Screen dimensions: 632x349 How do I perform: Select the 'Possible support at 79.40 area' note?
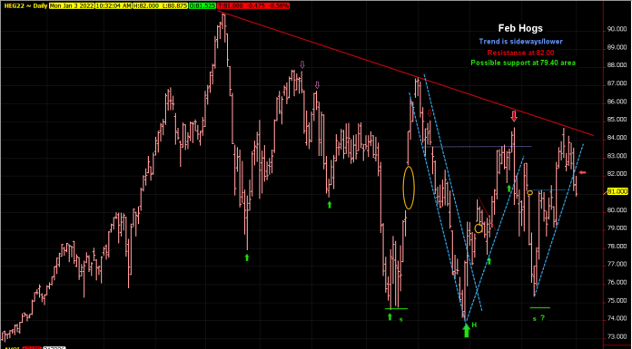523,63
